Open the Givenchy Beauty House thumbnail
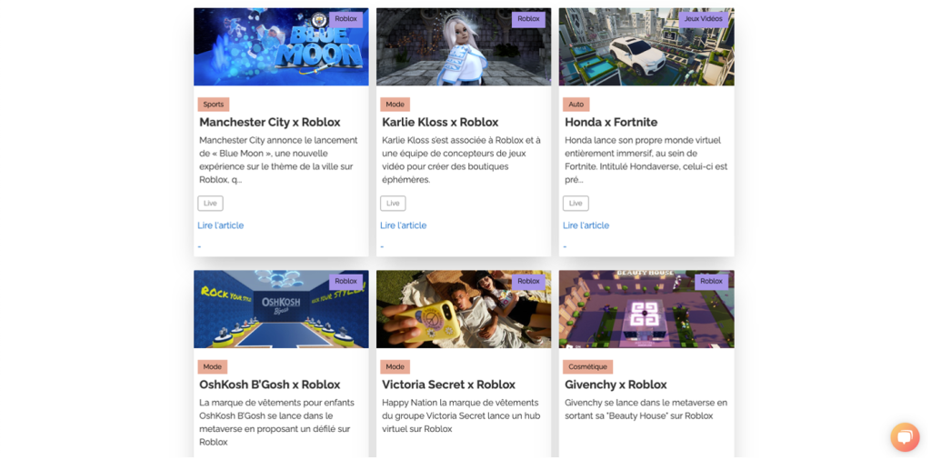931x460 pixels. point(646,309)
